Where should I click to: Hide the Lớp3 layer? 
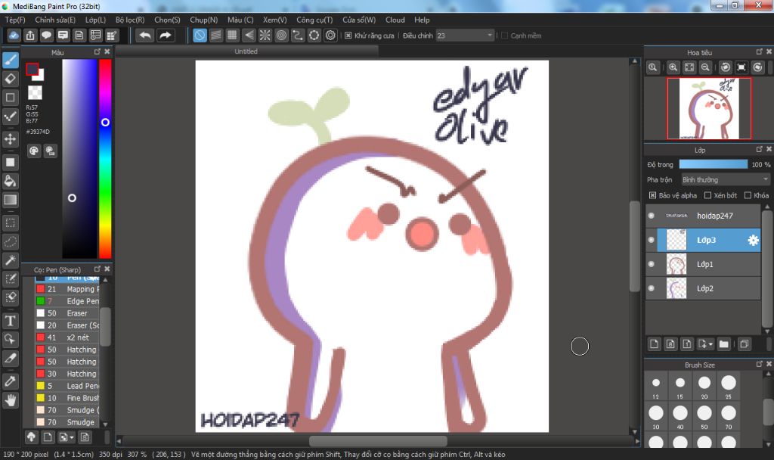(x=651, y=240)
